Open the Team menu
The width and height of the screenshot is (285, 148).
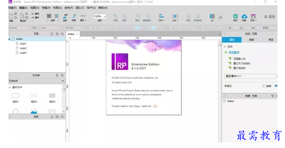coord(80,8)
